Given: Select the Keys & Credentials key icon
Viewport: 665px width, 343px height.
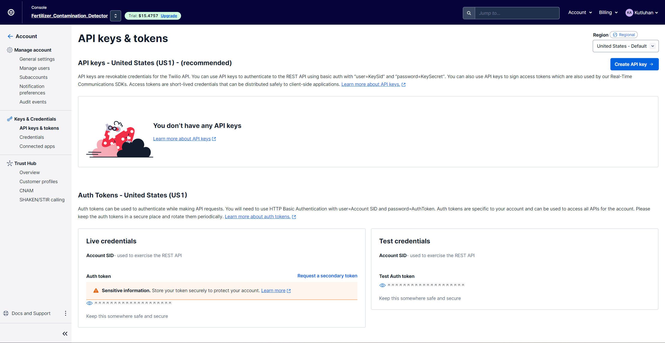Looking at the screenshot, I should [9, 119].
